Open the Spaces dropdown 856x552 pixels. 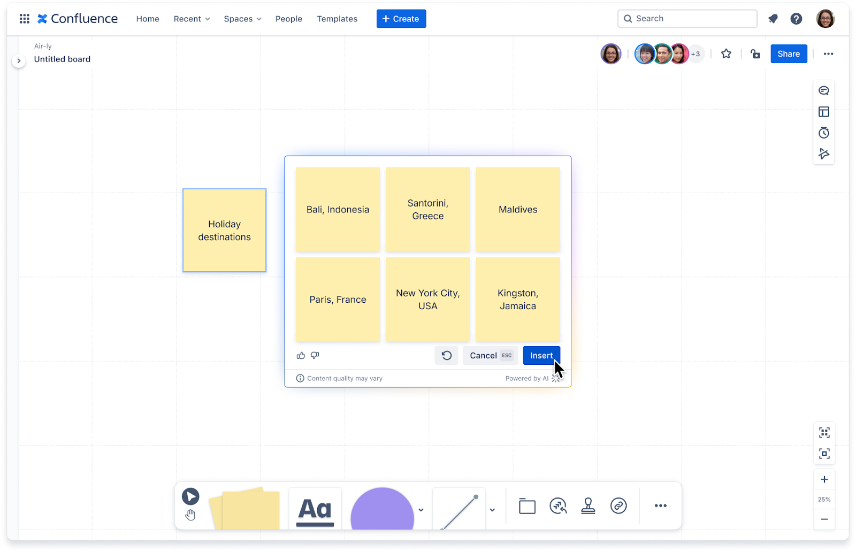[x=242, y=19]
